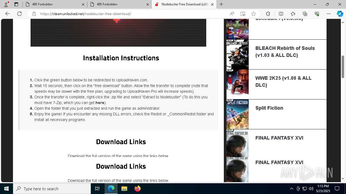Launch Copilot from the toolbar

tap(340, 14)
